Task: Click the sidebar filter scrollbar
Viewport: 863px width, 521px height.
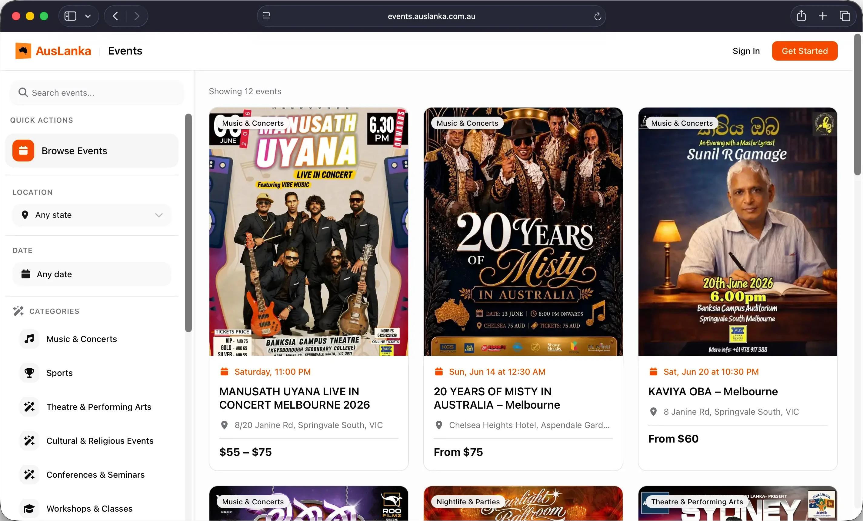Action: [188, 223]
